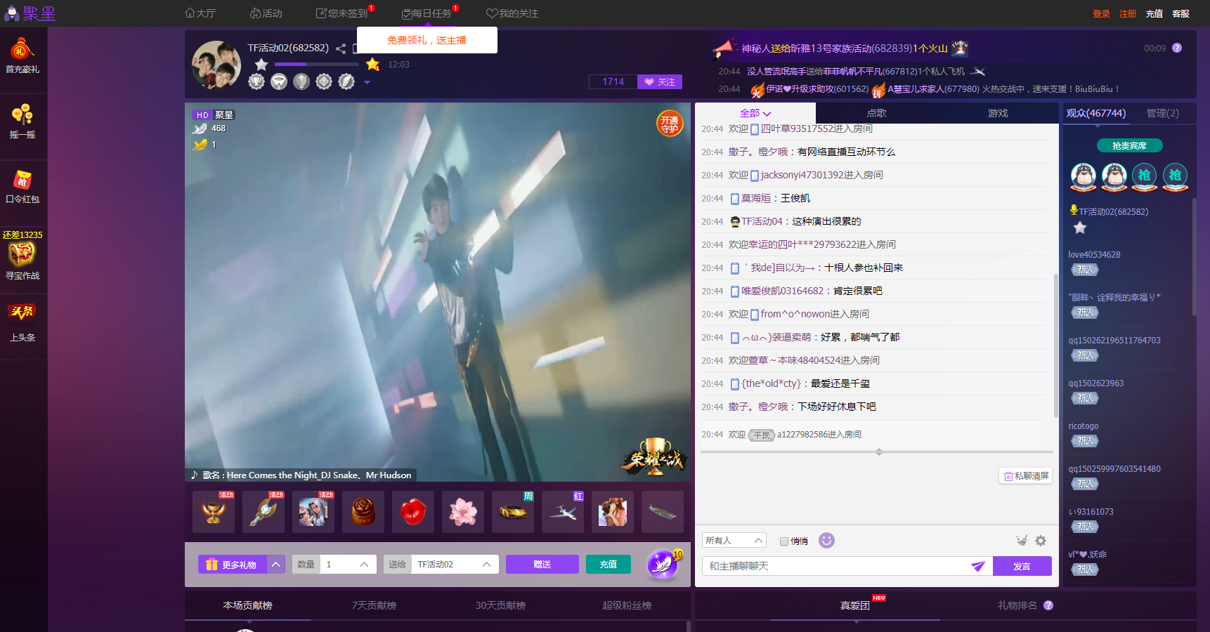This screenshot has height=632, width=1210.
Task: Open the 所有人 chat target dropdown
Action: coord(734,540)
